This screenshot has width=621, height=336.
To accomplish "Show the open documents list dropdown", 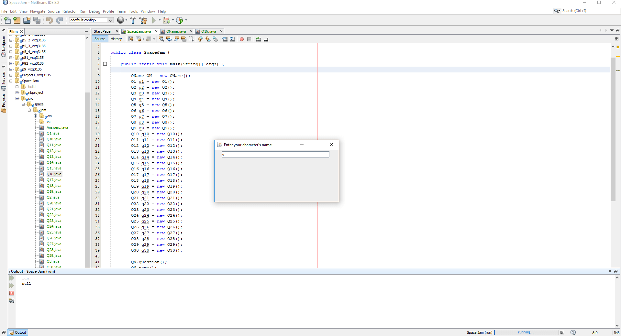I will pyautogui.click(x=612, y=30).
